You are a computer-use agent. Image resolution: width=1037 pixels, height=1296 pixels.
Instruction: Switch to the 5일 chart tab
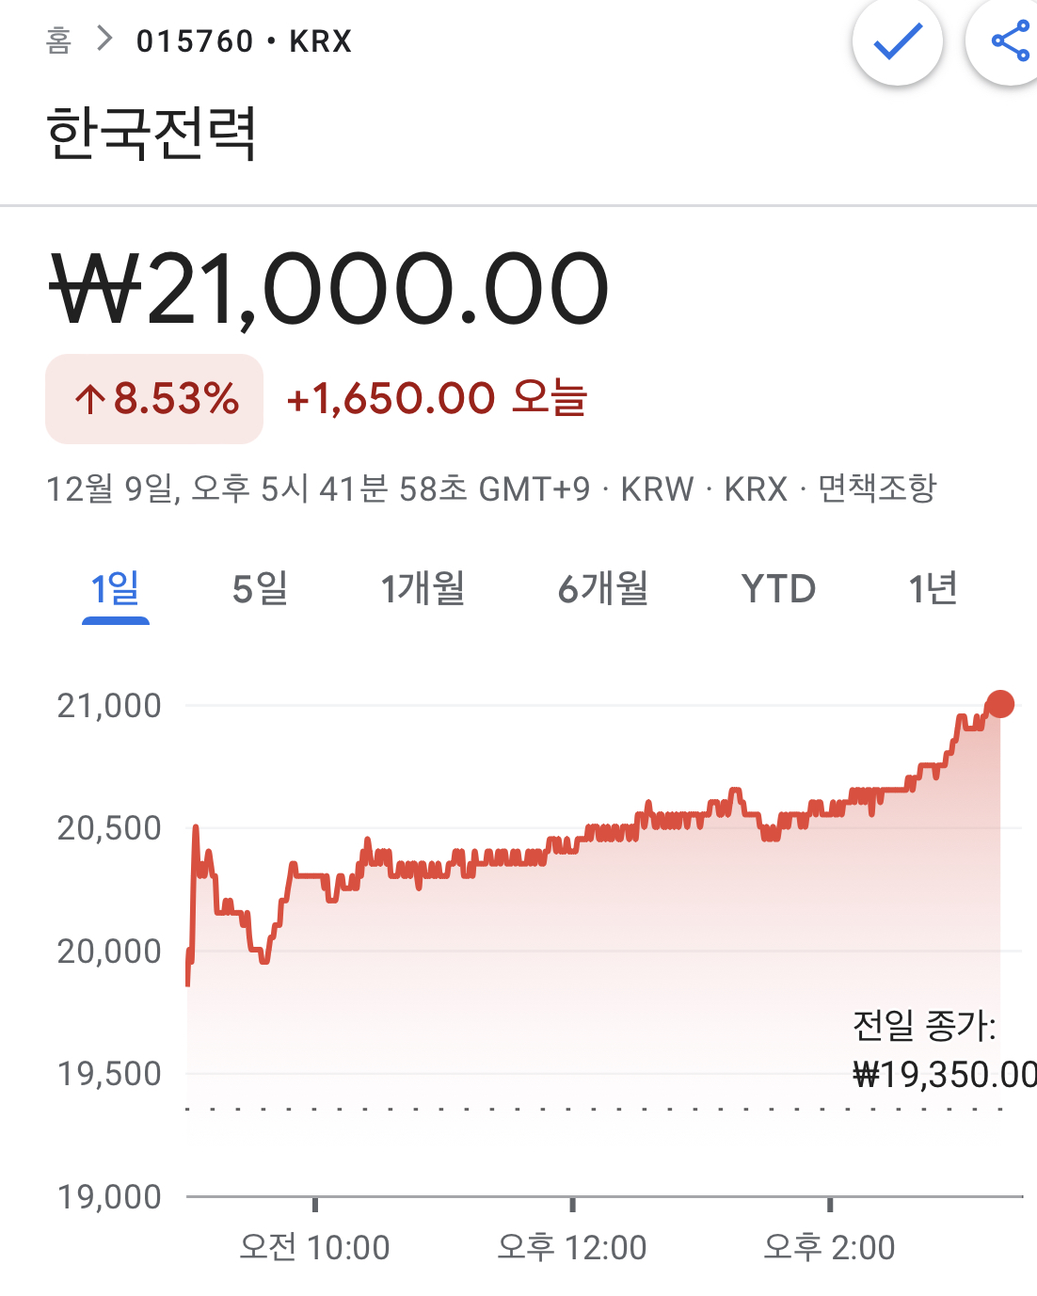tap(260, 589)
